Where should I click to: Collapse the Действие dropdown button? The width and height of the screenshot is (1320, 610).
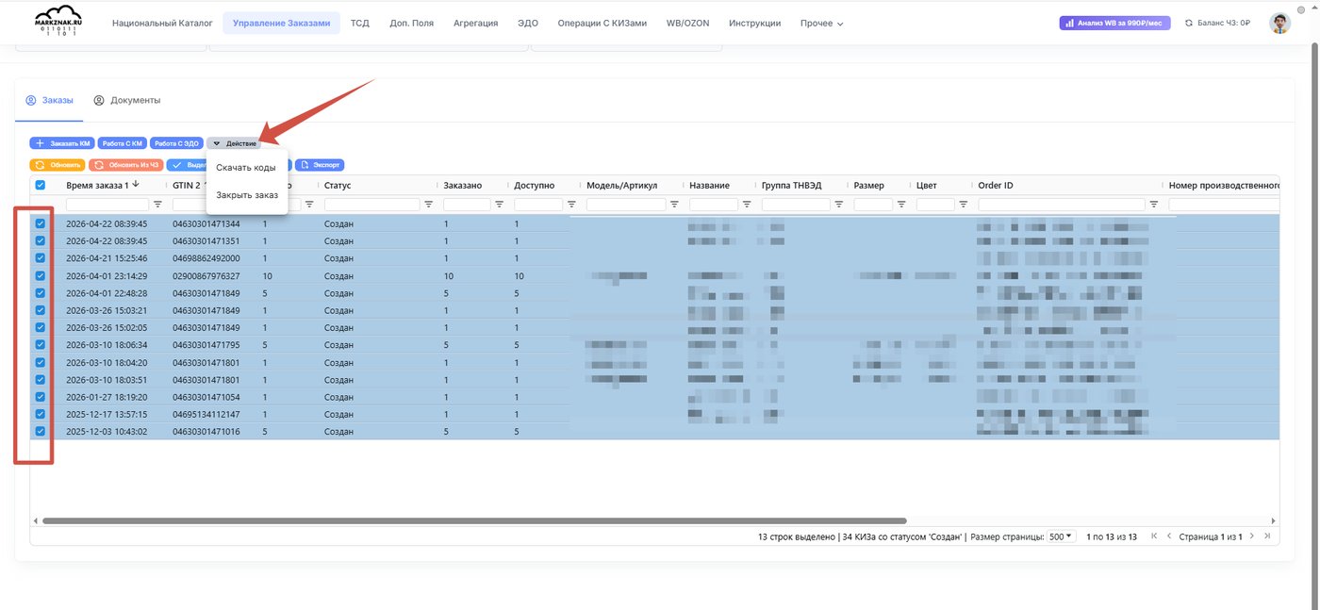coord(234,143)
